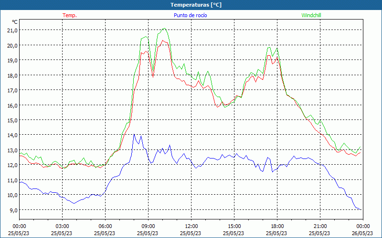
Task: Click the 11,0 y-axis value
Action: click(13, 180)
